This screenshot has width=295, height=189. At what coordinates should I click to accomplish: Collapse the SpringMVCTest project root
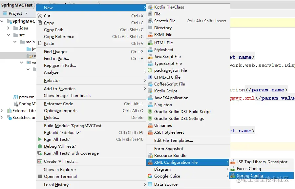2,21
